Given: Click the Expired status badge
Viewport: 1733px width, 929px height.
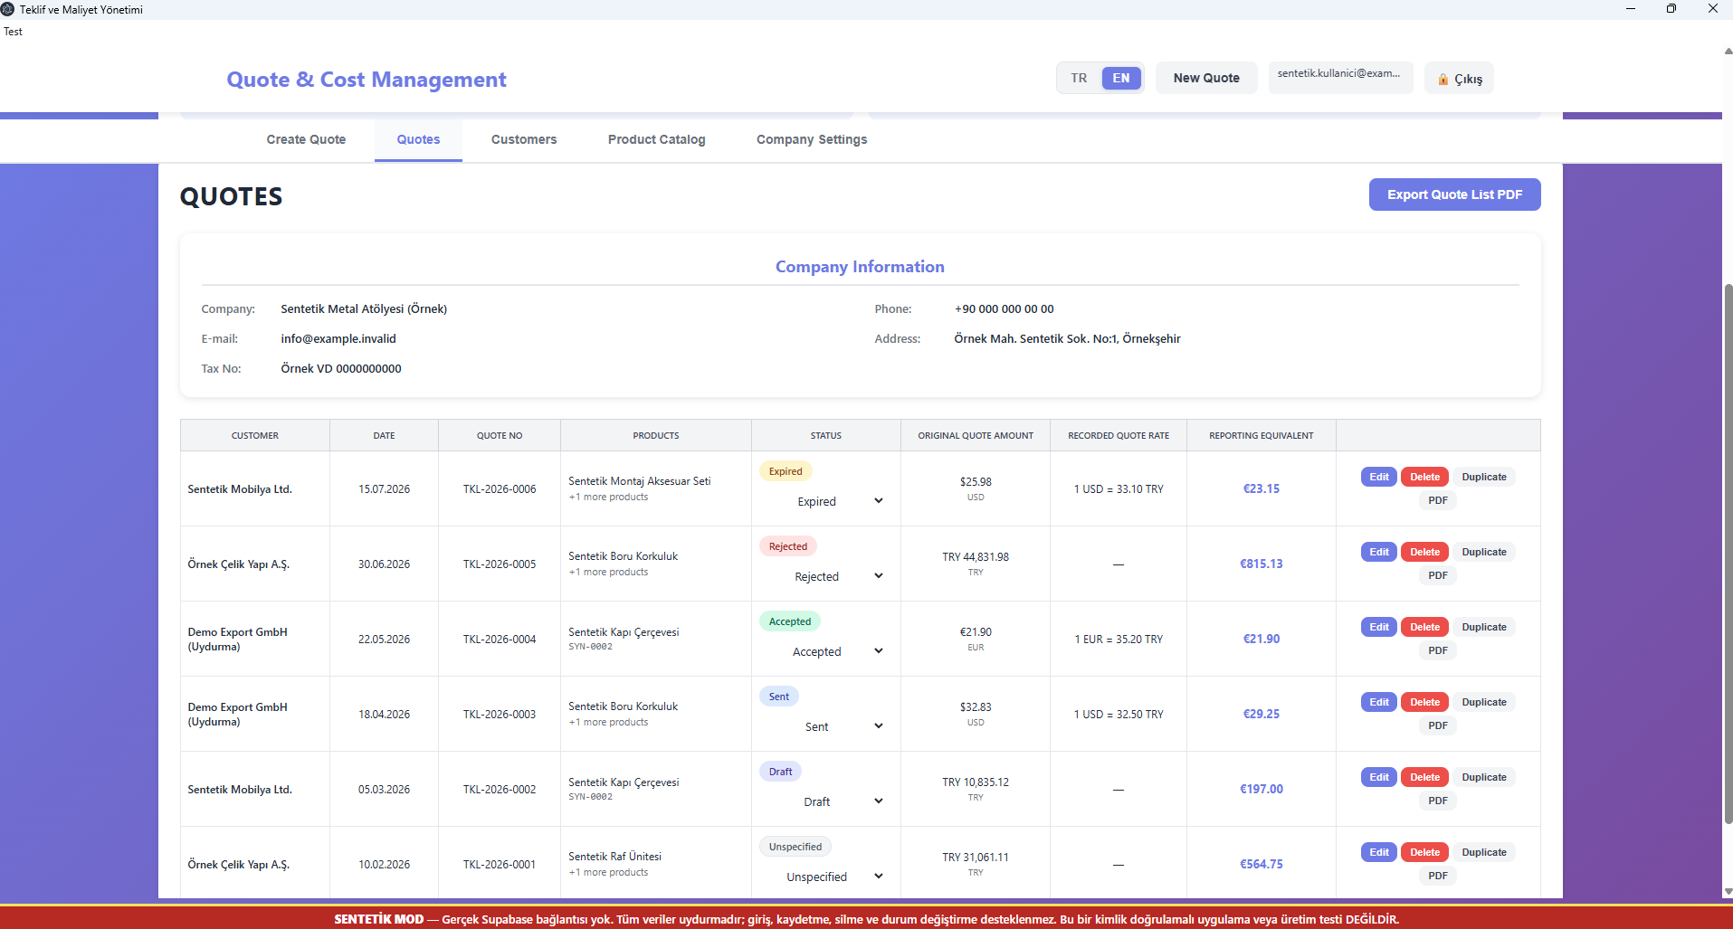Looking at the screenshot, I should 786,471.
